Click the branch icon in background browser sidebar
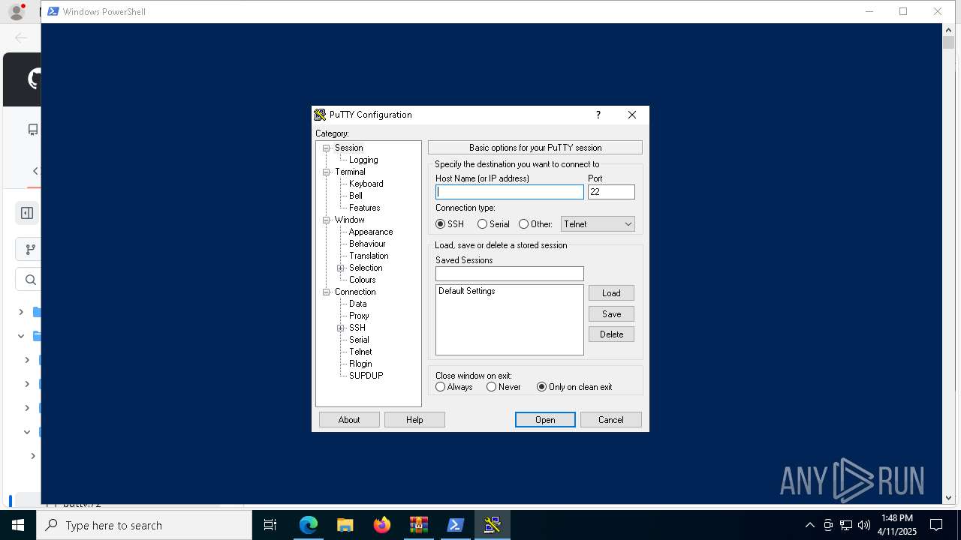 (31, 250)
